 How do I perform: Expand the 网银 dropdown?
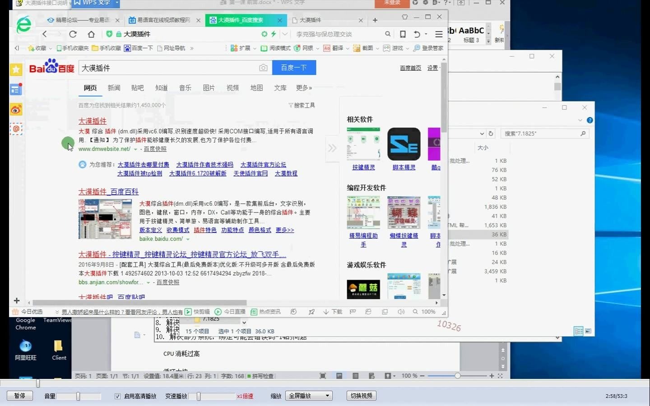318,48
